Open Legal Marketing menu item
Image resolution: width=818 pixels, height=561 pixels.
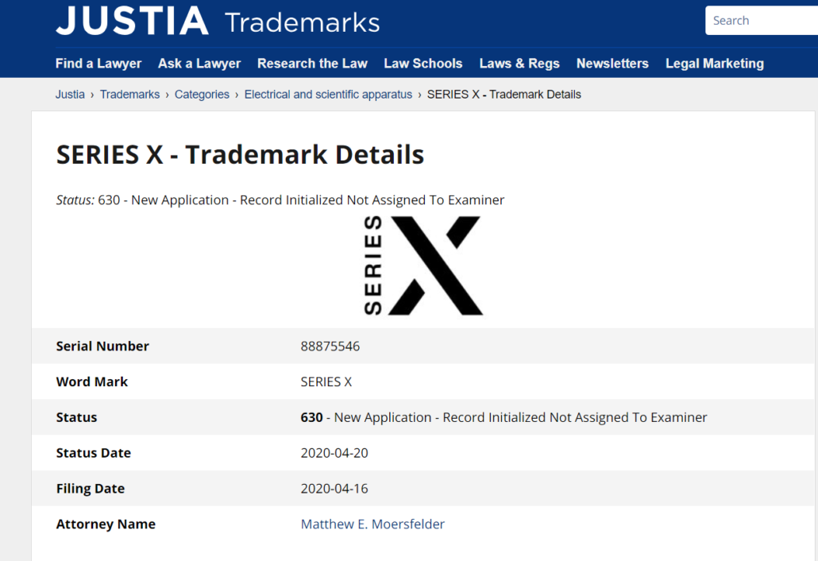[715, 64]
